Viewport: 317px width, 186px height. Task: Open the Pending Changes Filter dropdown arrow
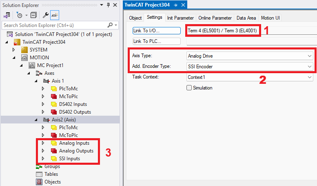(x=26, y=15)
